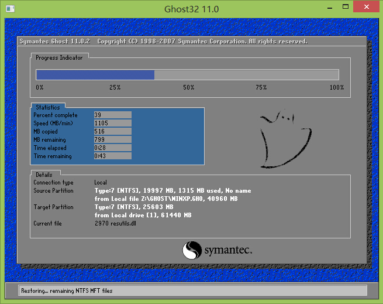The image size is (383, 304).
Task: Click the filled part of the progress bar
Action: pos(95,74)
